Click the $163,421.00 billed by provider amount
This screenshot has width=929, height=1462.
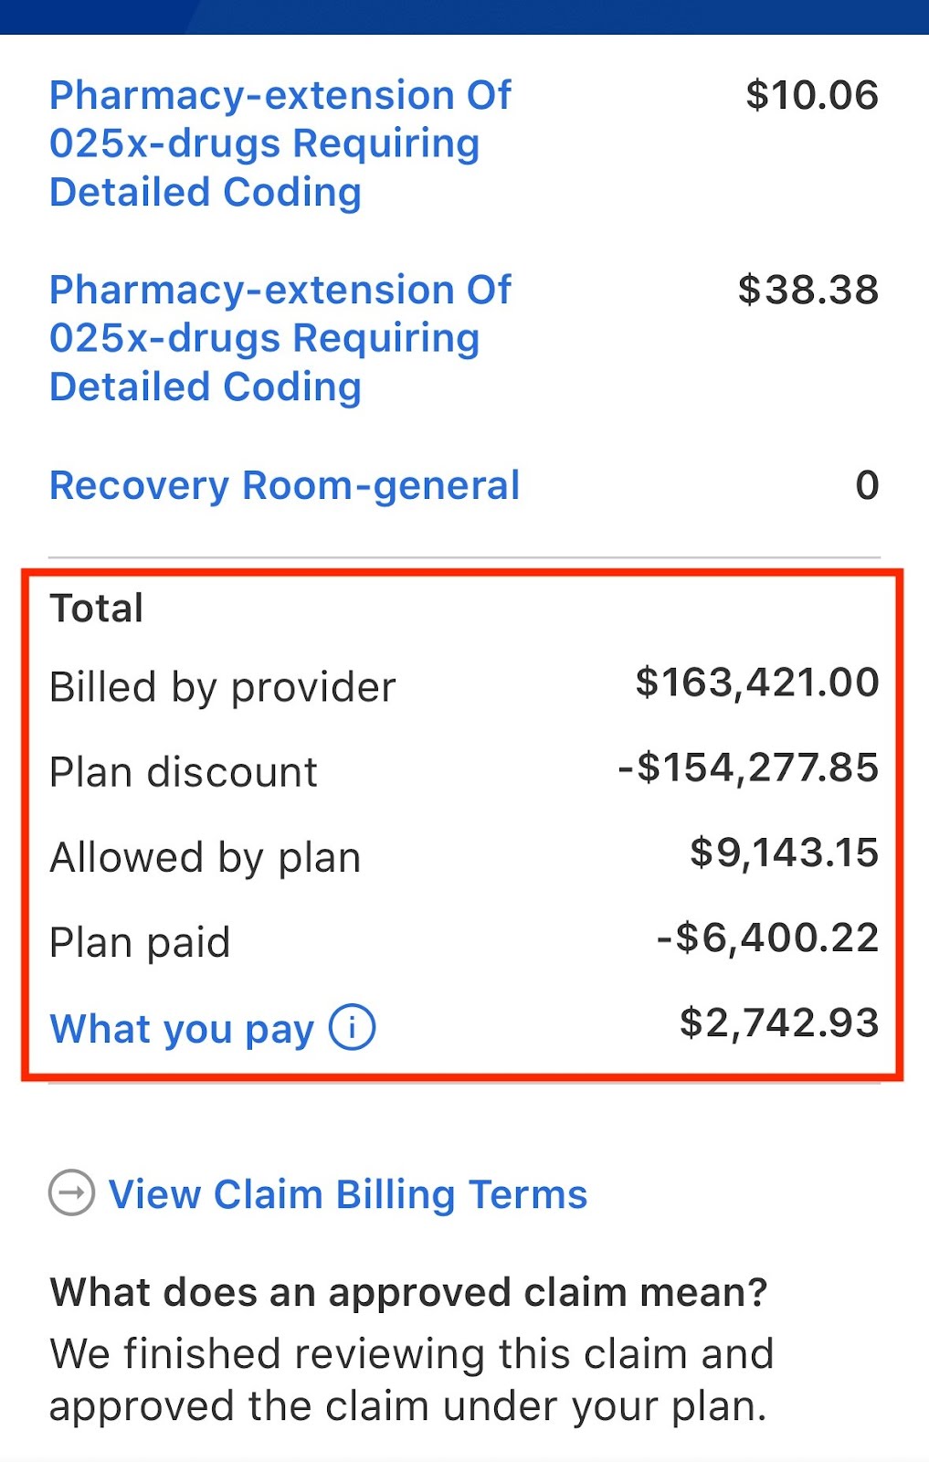pyautogui.click(x=757, y=683)
